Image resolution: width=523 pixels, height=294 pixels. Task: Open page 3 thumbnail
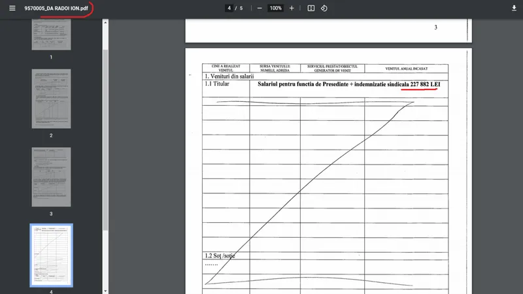(51, 177)
